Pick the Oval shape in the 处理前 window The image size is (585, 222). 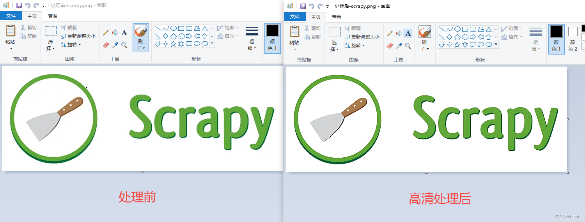pyautogui.click(x=174, y=28)
